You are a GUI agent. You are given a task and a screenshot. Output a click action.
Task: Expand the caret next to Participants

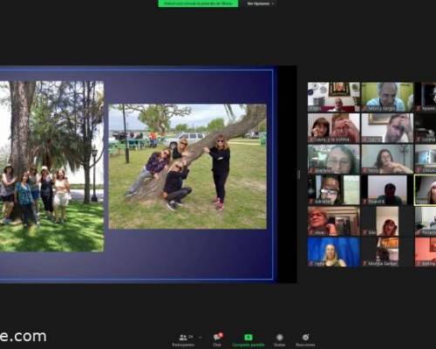coord(201,338)
